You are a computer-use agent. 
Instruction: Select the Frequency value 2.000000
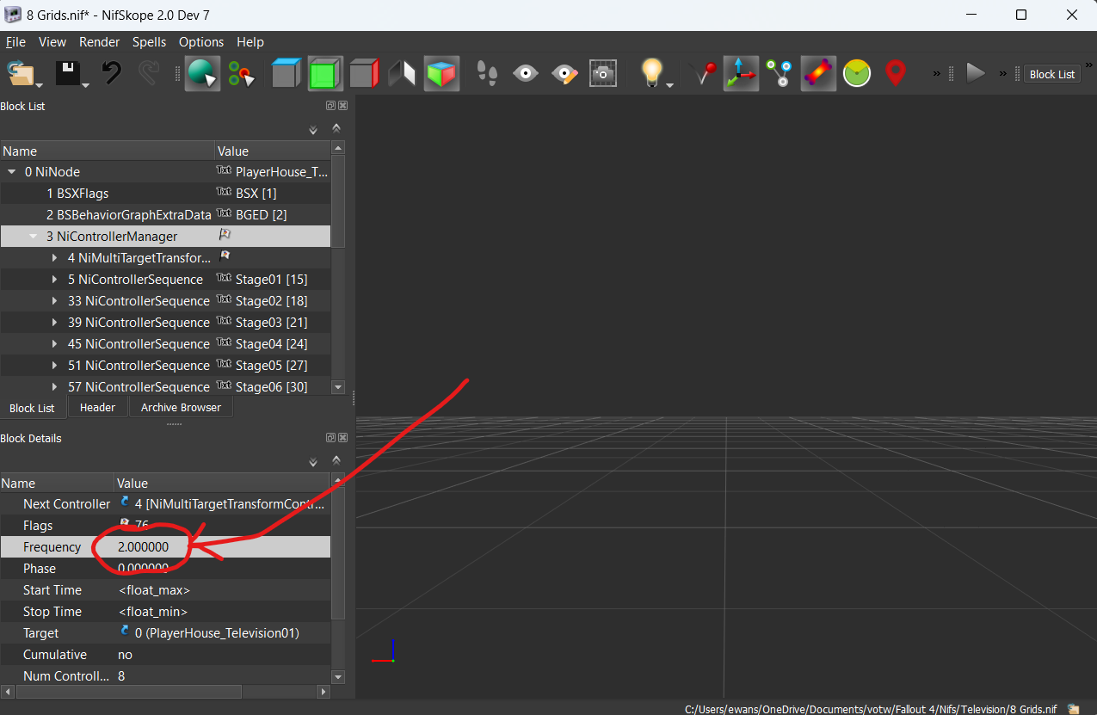pos(143,547)
